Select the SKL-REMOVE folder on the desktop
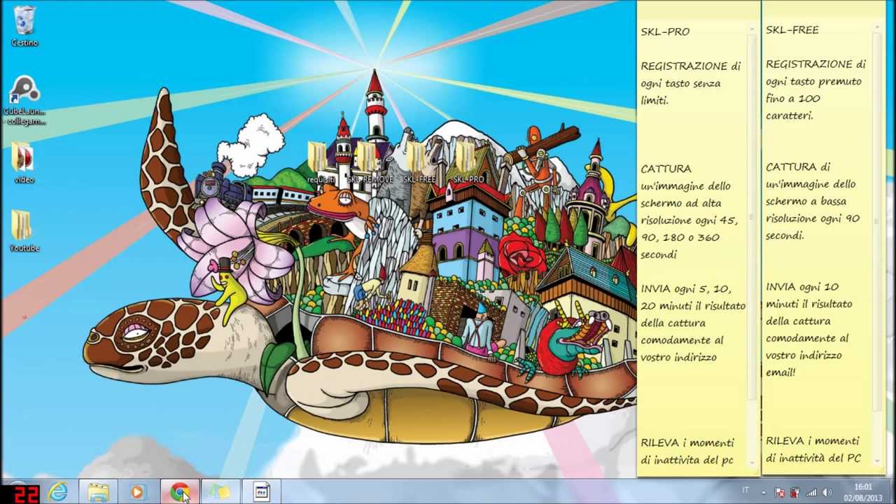Image resolution: width=896 pixels, height=504 pixels. coord(370,162)
